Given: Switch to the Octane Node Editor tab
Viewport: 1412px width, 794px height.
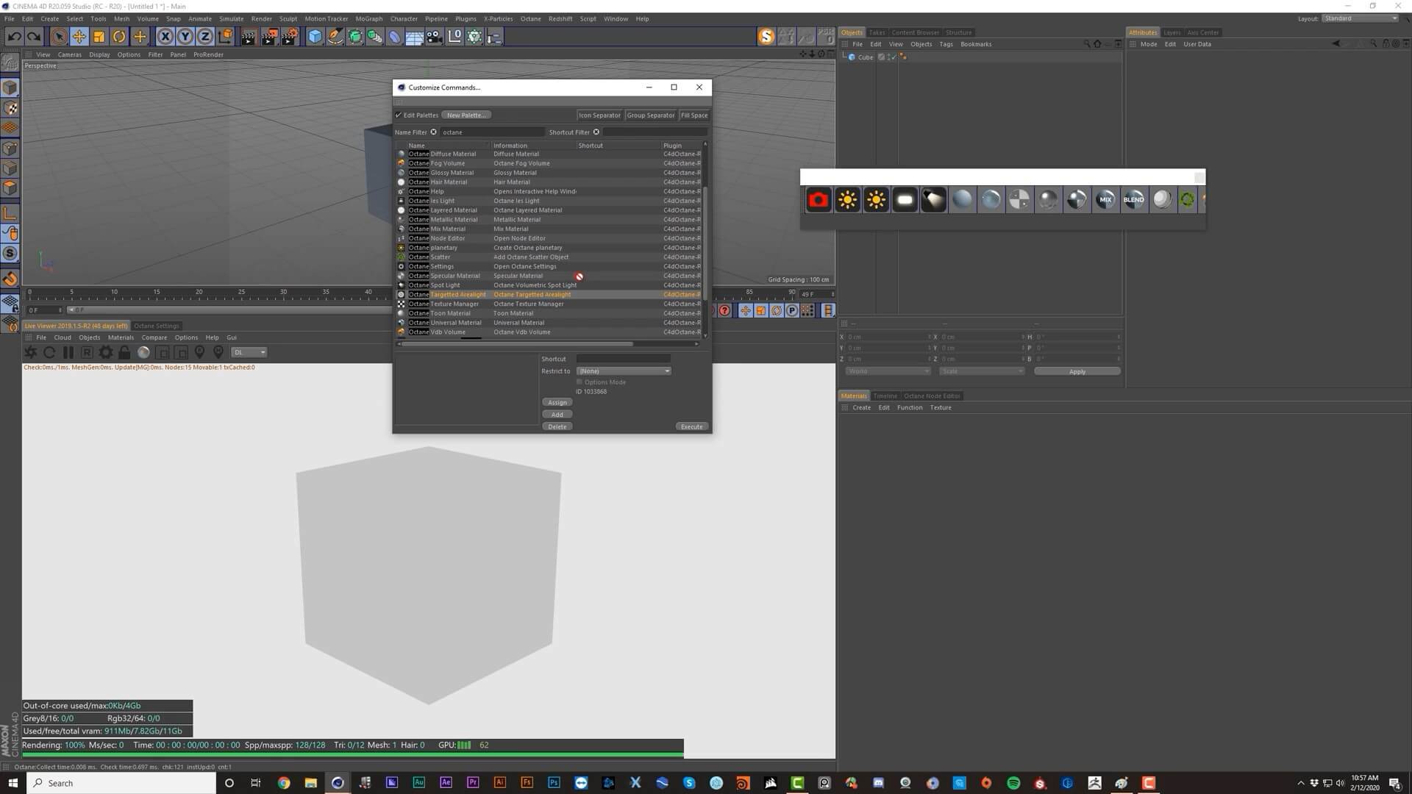Looking at the screenshot, I should (x=932, y=396).
